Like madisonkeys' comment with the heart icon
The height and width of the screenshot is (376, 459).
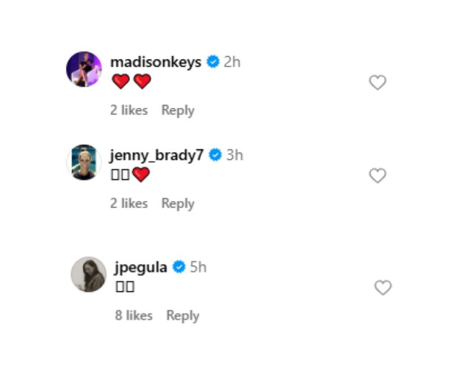(x=377, y=82)
